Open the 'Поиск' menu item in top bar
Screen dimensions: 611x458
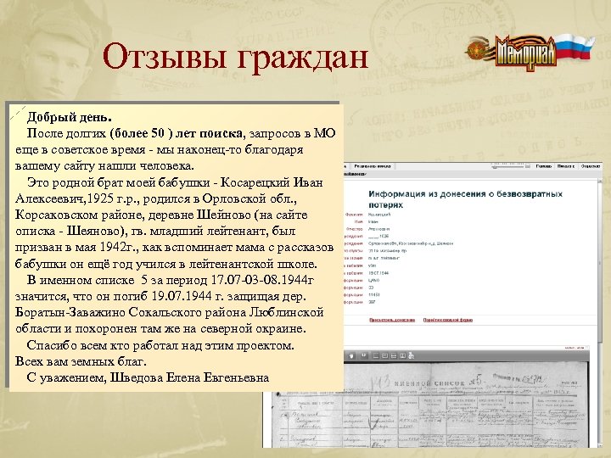[x=566, y=166]
